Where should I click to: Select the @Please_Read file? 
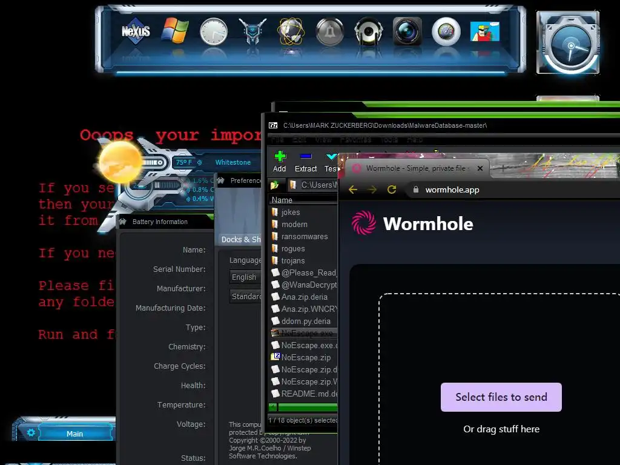point(304,273)
